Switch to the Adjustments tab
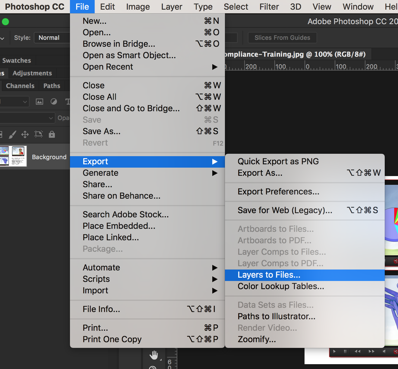The image size is (398, 369). click(x=32, y=73)
